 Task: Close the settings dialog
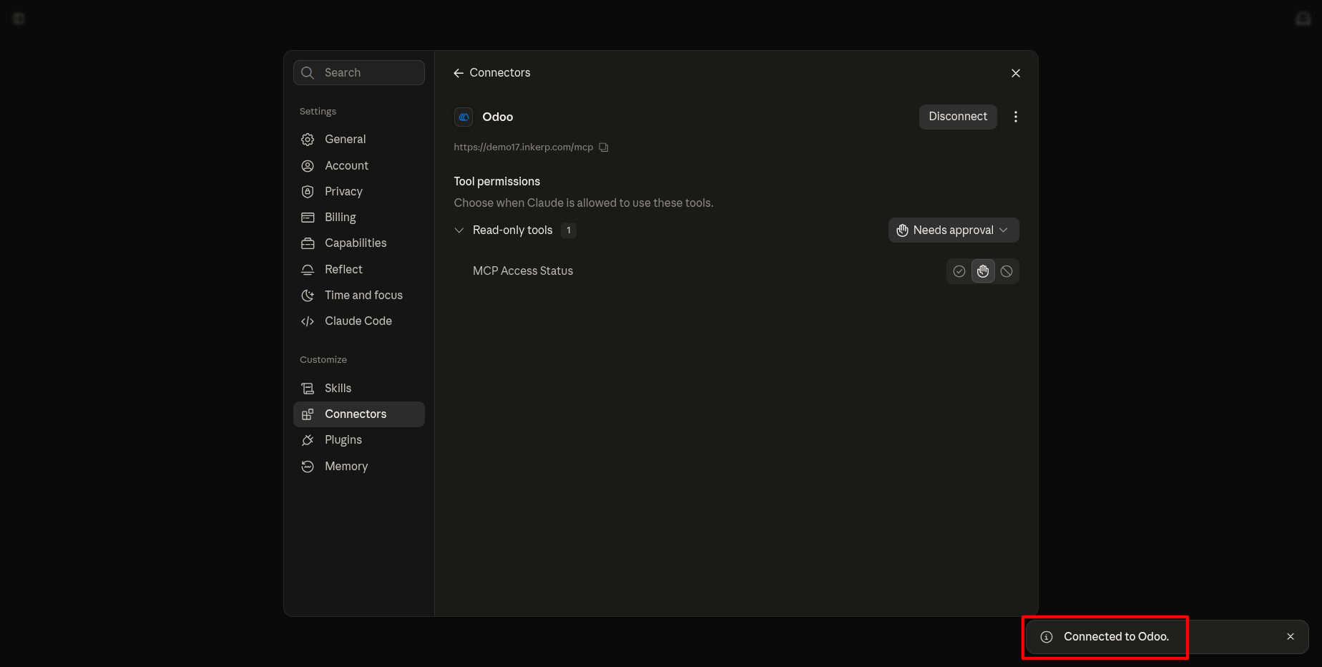pos(1015,73)
